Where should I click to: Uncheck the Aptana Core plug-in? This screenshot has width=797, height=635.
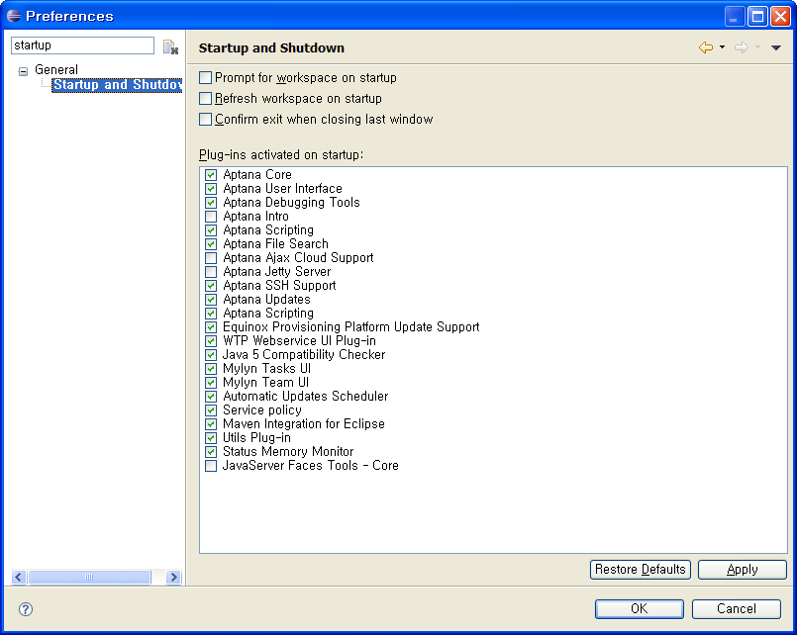click(x=211, y=175)
